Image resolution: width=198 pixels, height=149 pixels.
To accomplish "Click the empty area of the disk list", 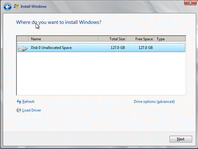I will coord(101,74).
